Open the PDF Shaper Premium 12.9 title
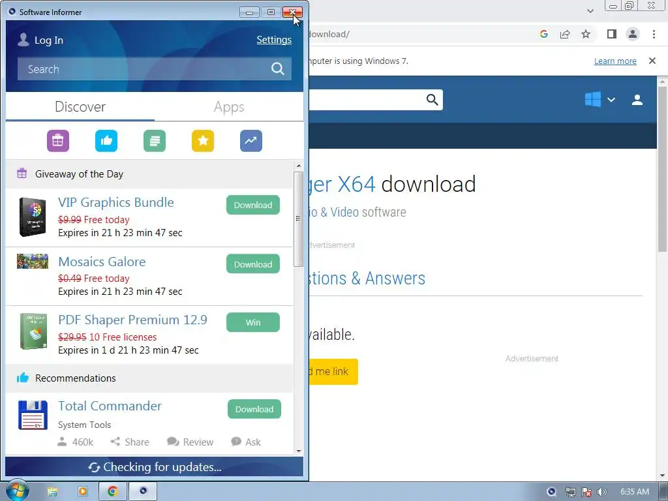This screenshot has height=501, width=668. [x=132, y=320]
